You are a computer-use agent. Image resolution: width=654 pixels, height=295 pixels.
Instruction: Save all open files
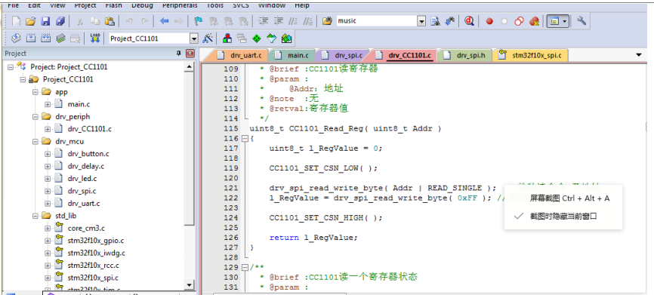point(60,21)
